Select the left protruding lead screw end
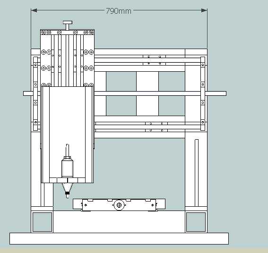Viewport: 268px width, 253px height. coord(28,93)
